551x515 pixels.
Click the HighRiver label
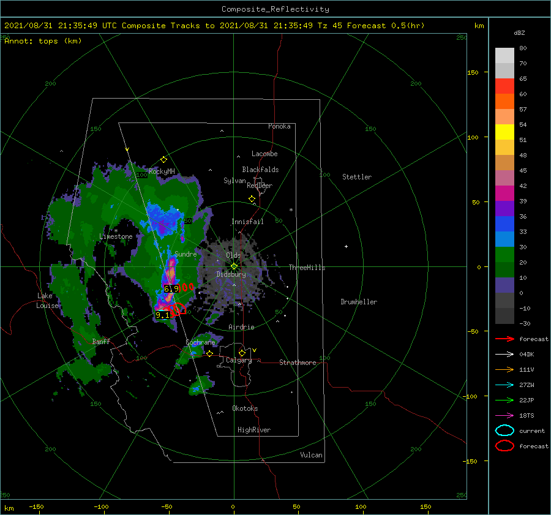tap(254, 430)
